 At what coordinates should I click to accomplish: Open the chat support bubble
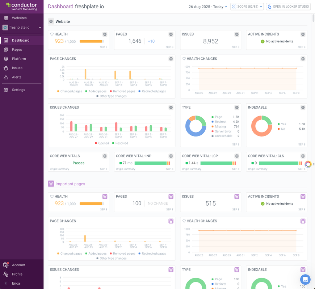305,279
